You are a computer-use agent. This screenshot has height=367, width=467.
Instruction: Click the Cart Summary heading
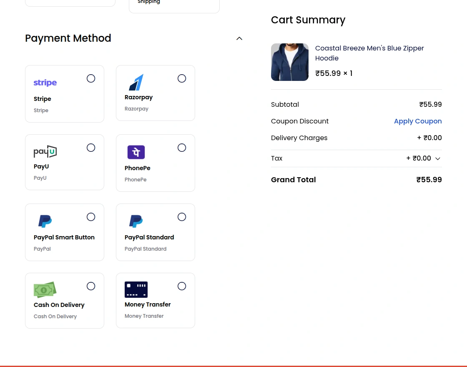tap(308, 20)
